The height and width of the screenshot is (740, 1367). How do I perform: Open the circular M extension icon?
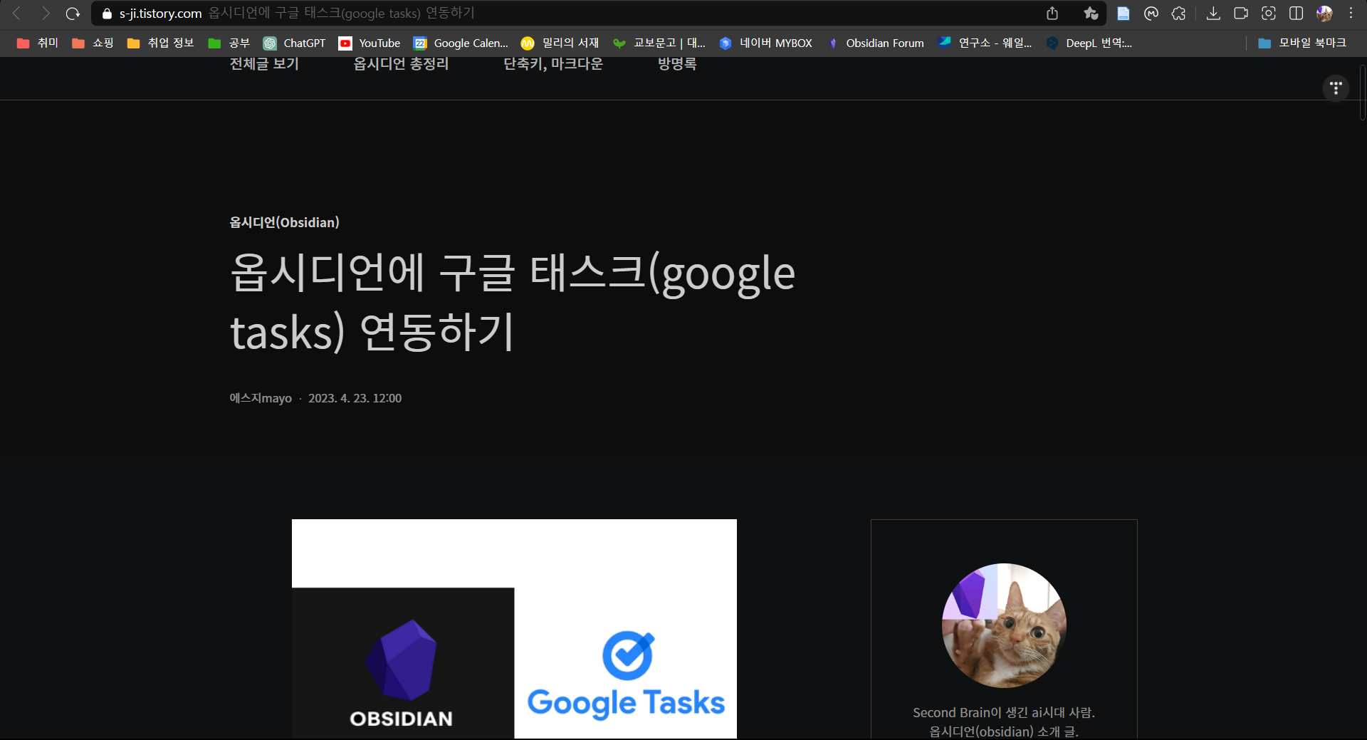point(1151,13)
